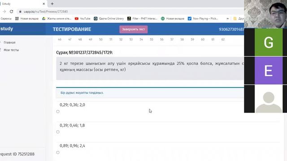
Task: Open first Новая вкладка bookmark with grid icon
Action: [27, 19]
